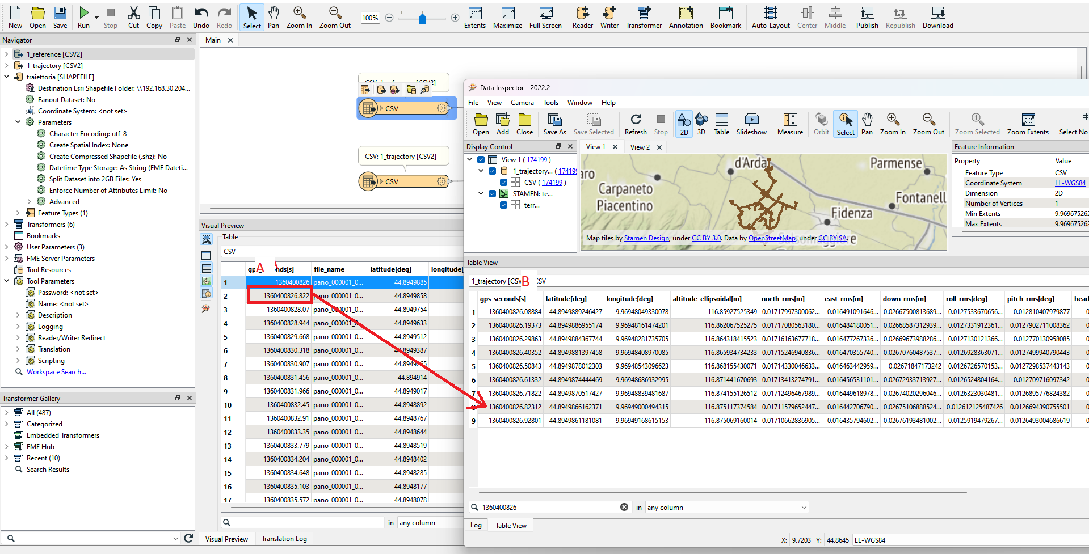Click Download in the toolbar
1089x554 pixels.
(938, 17)
